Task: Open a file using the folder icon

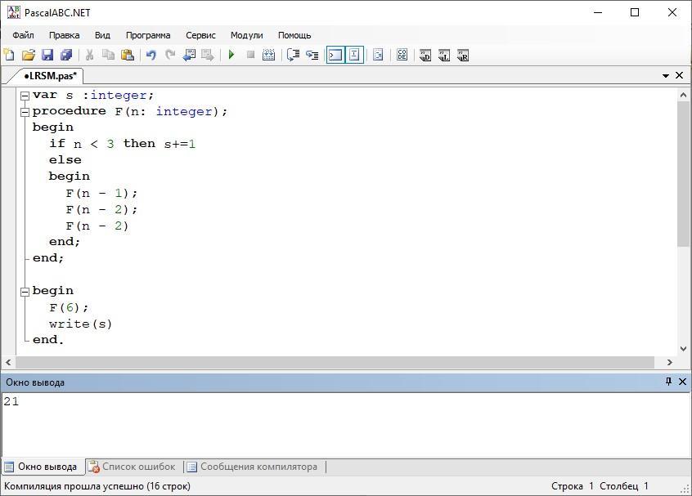Action: [x=28, y=55]
